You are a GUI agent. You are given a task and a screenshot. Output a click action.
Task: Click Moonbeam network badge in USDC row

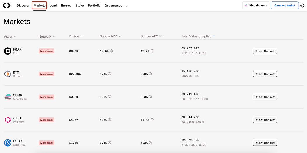click(46, 143)
